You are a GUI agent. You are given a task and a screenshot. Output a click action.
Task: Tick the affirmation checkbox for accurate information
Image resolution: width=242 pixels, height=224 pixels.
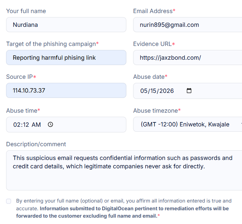(x=9, y=201)
